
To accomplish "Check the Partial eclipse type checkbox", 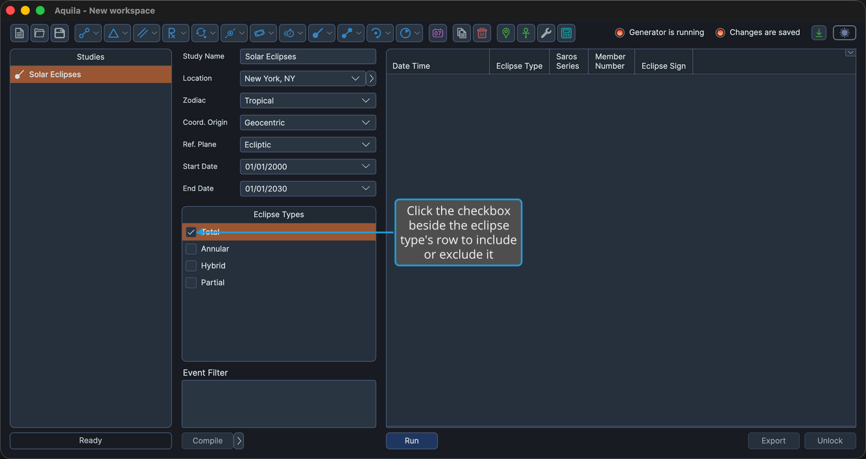I will click(x=191, y=283).
